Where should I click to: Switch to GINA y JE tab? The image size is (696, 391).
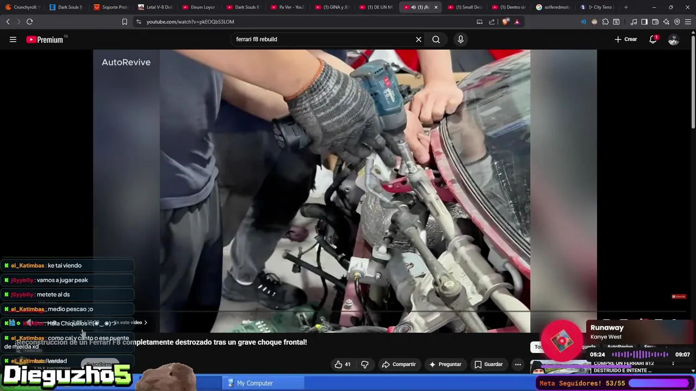click(332, 7)
